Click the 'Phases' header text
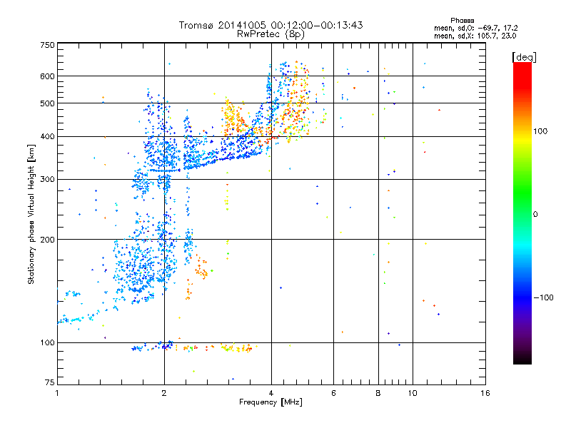 [x=462, y=21]
